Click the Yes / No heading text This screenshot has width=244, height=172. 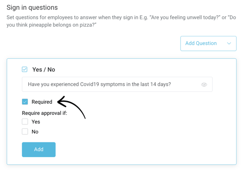pyautogui.click(x=44, y=70)
